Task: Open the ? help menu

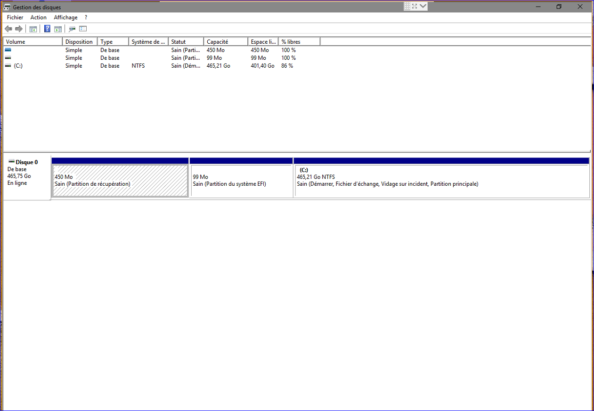Action: tap(86, 17)
